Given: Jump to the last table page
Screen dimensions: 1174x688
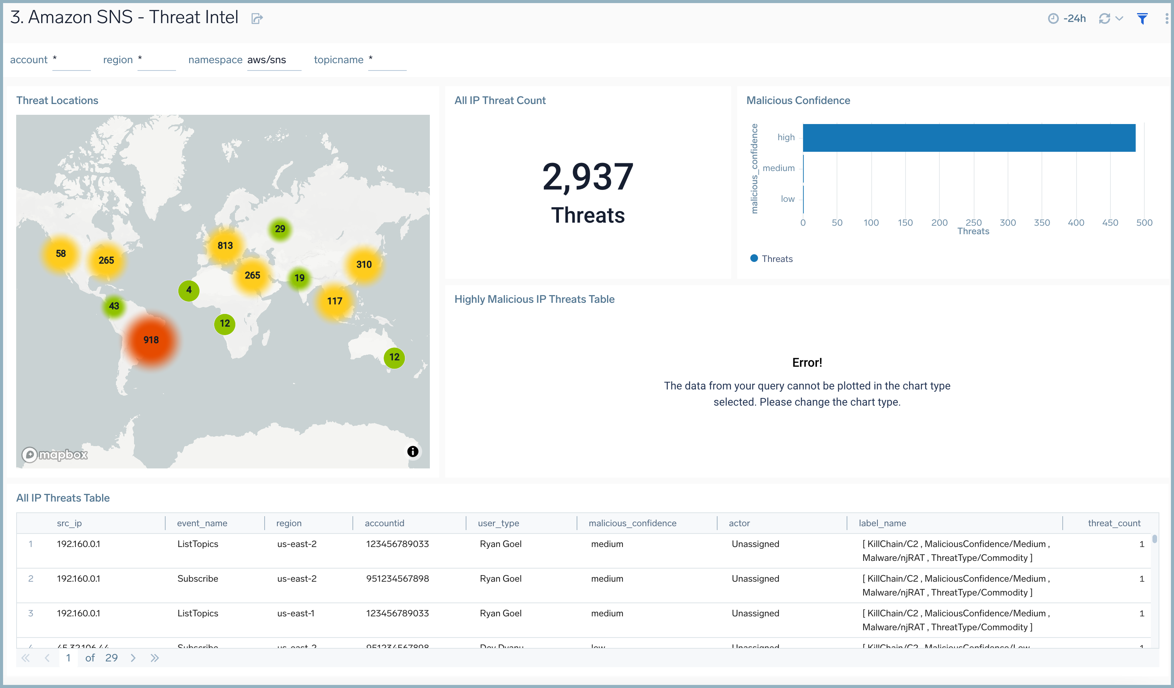Looking at the screenshot, I should pyautogui.click(x=154, y=658).
